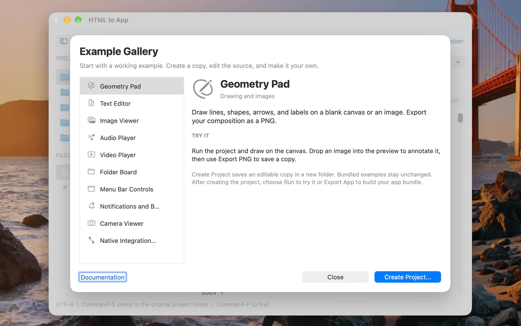
Task: Select Native Integration... example
Action: coord(132,240)
